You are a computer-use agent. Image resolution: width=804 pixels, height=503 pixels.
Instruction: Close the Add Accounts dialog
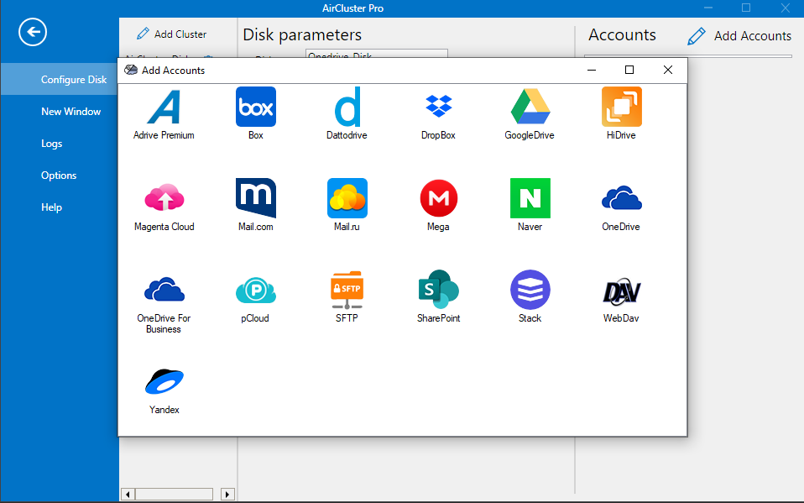(667, 70)
